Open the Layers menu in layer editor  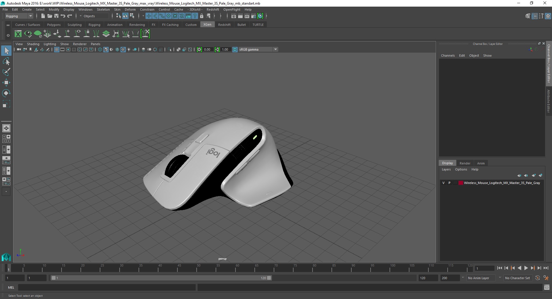(x=446, y=169)
